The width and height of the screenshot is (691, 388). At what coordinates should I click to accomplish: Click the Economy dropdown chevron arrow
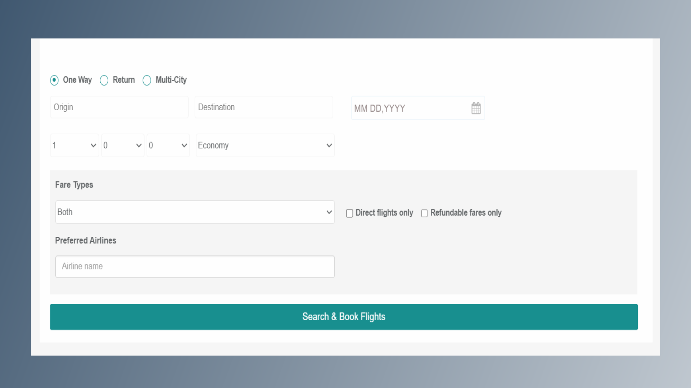329,145
